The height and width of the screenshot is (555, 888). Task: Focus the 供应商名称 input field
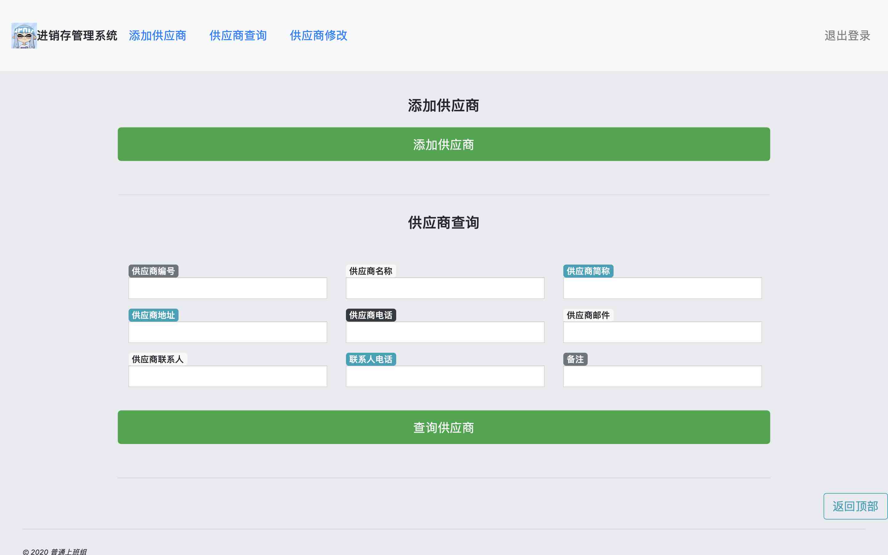click(x=445, y=288)
